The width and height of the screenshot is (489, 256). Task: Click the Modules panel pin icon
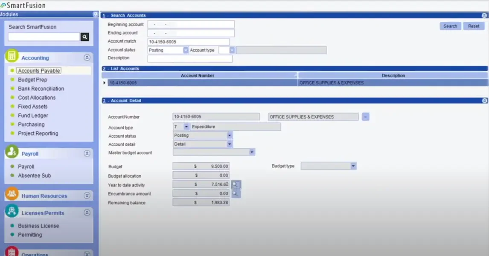tap(96, 14)
